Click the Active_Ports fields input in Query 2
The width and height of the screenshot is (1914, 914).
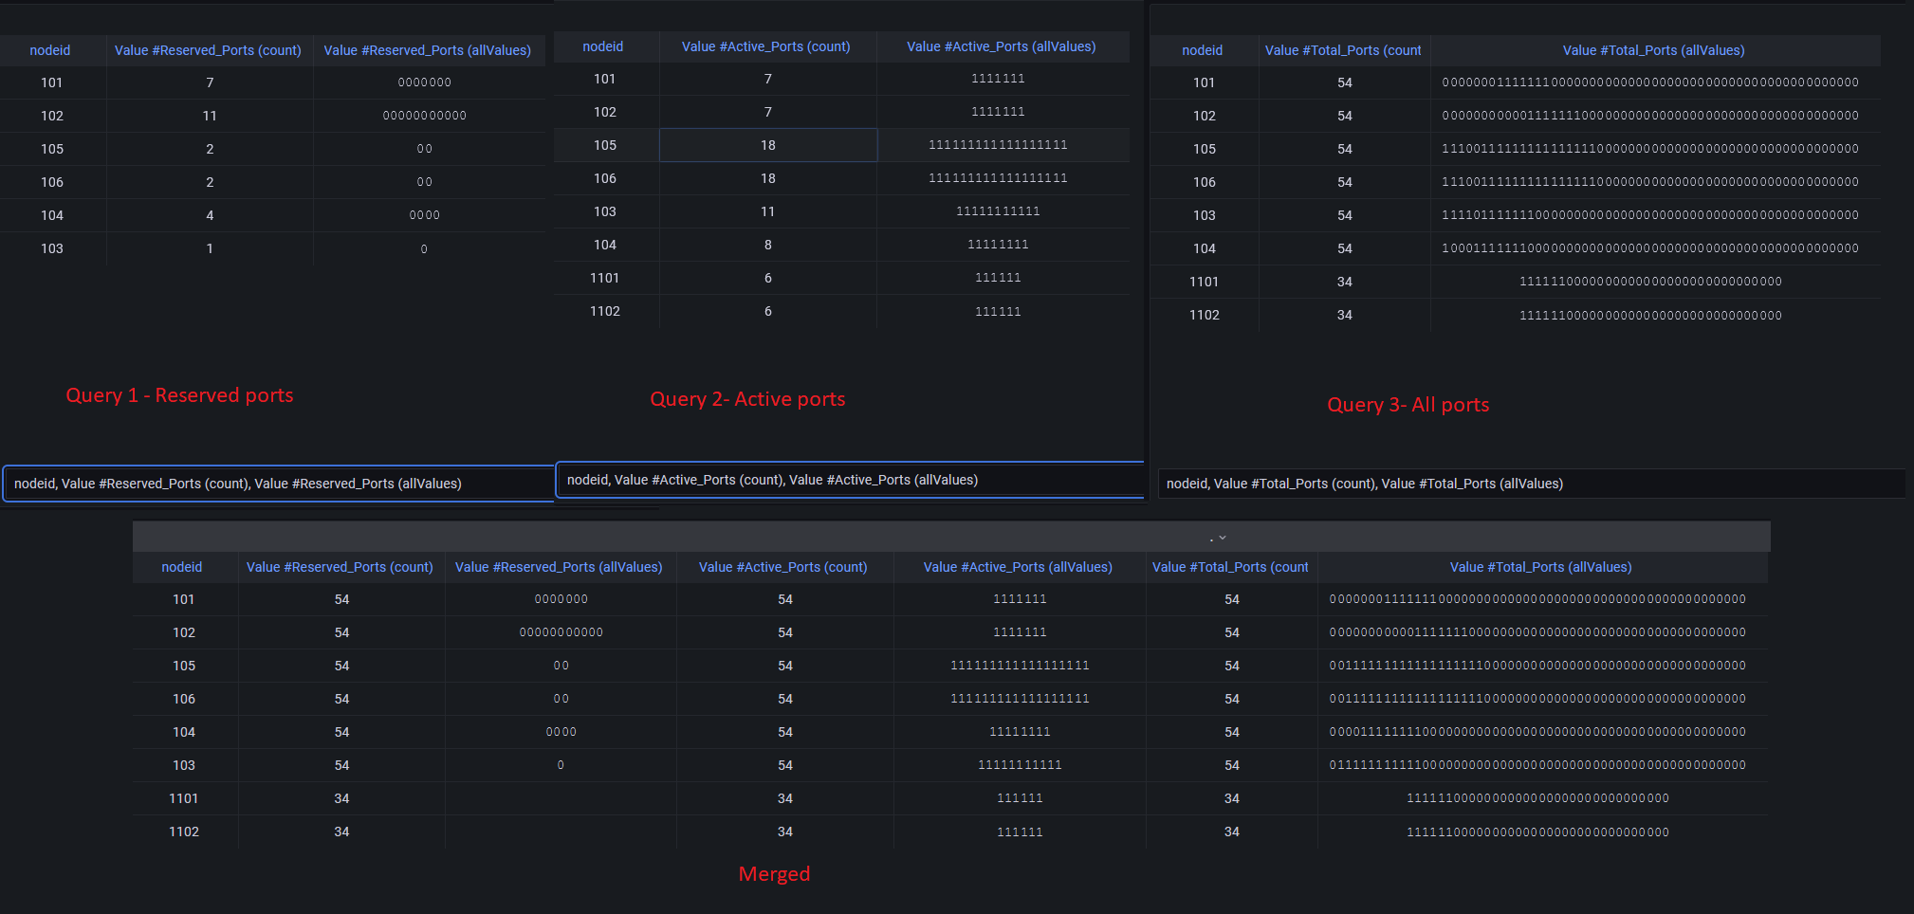850,480
